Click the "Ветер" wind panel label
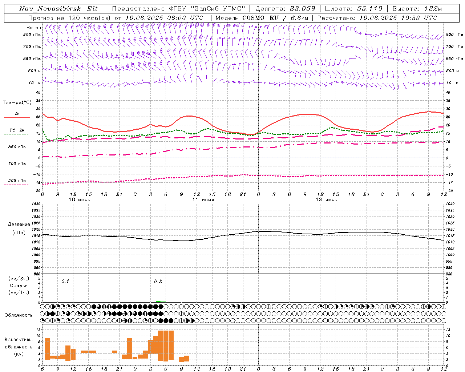The width and height of the screenshot is (465, 372). click(33, 28)
